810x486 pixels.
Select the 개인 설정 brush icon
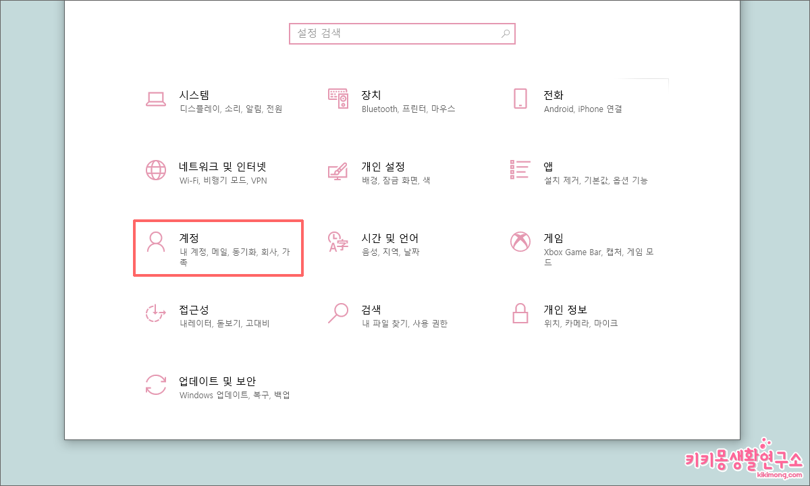pos(337,170)
